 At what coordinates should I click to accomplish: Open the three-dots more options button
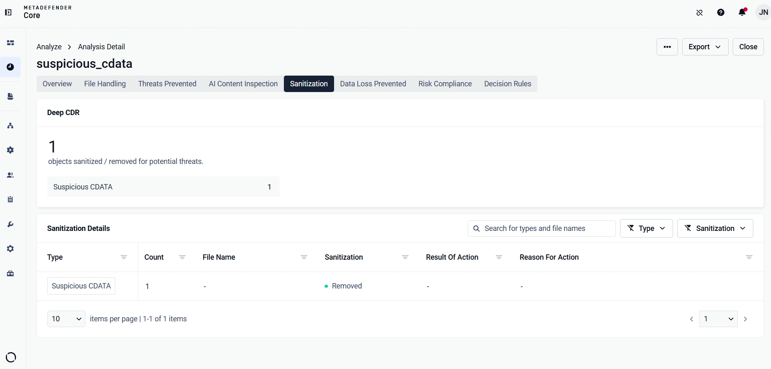(667, 47)
